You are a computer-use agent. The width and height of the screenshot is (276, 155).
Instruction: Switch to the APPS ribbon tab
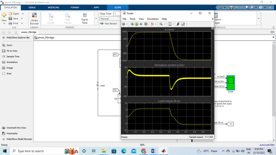pyautogui.click(x=96, y=8)
